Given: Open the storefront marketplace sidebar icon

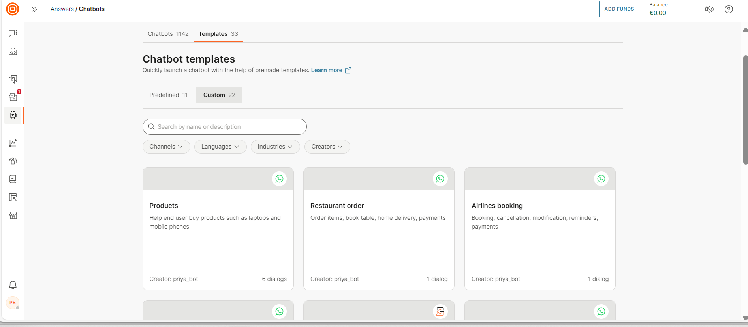Looking at the screenshot, I should 13,216.
